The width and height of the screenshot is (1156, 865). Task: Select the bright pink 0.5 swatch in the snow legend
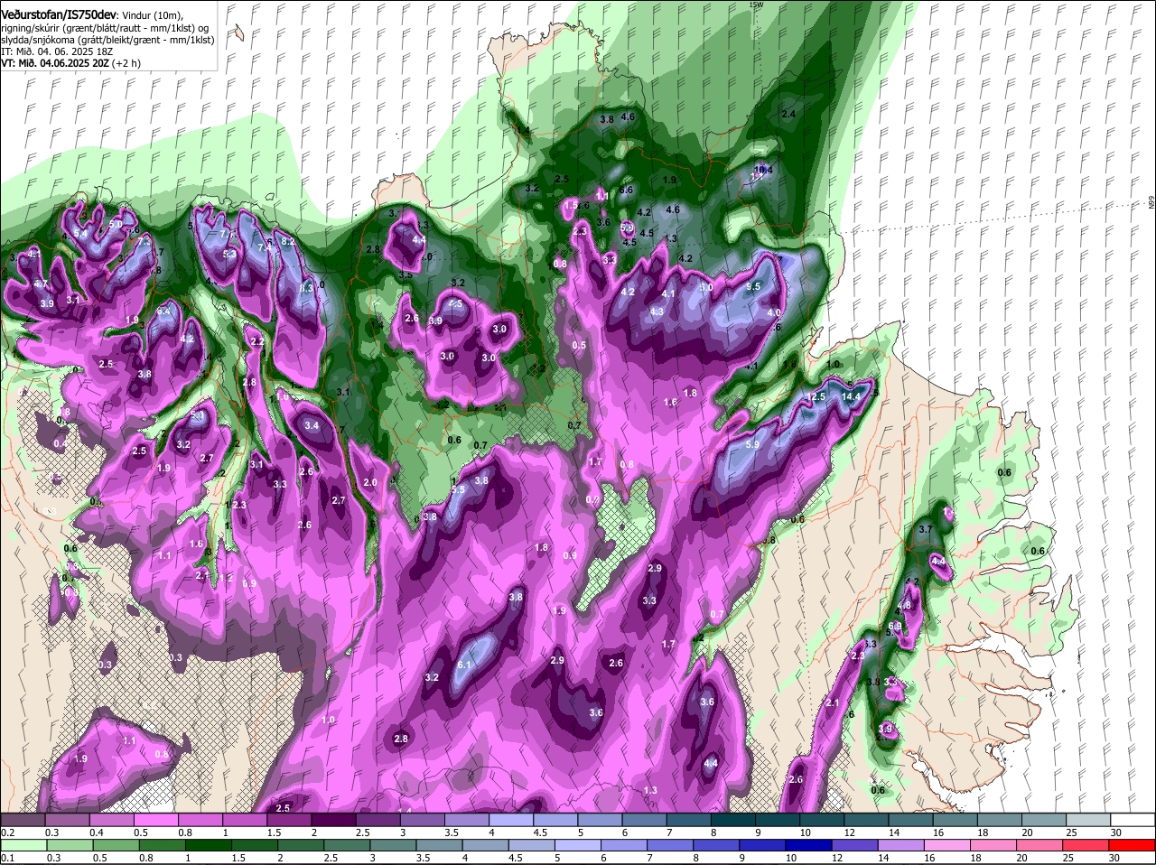click(157, 820)
